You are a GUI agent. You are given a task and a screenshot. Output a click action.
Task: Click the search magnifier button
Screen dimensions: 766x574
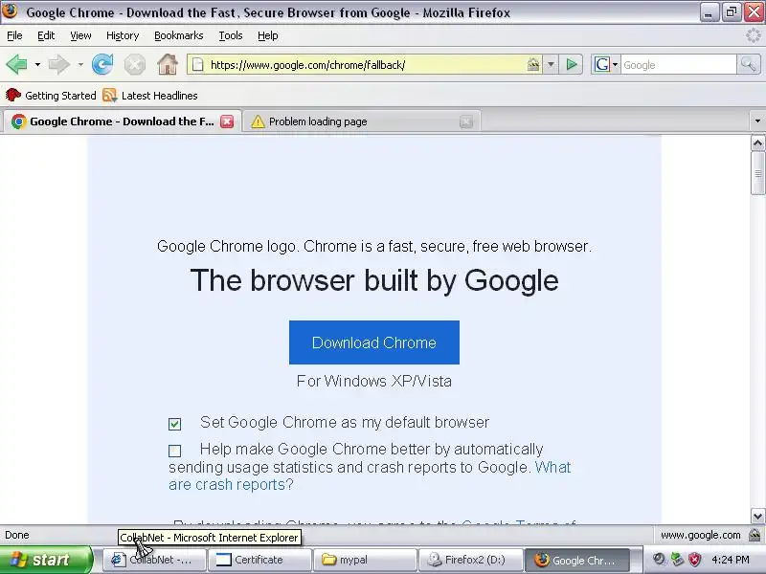(x=749, y=64)
